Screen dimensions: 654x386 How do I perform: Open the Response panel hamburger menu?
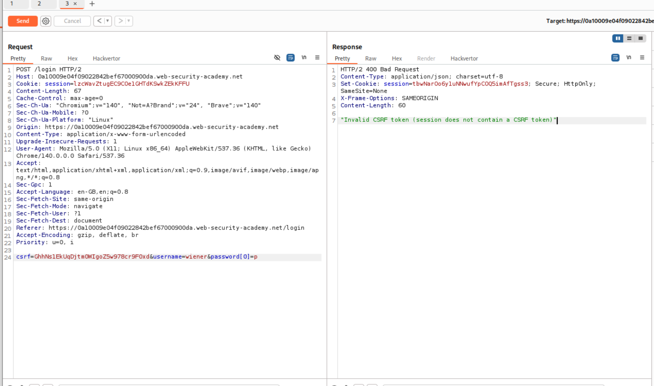pos(642,58)
